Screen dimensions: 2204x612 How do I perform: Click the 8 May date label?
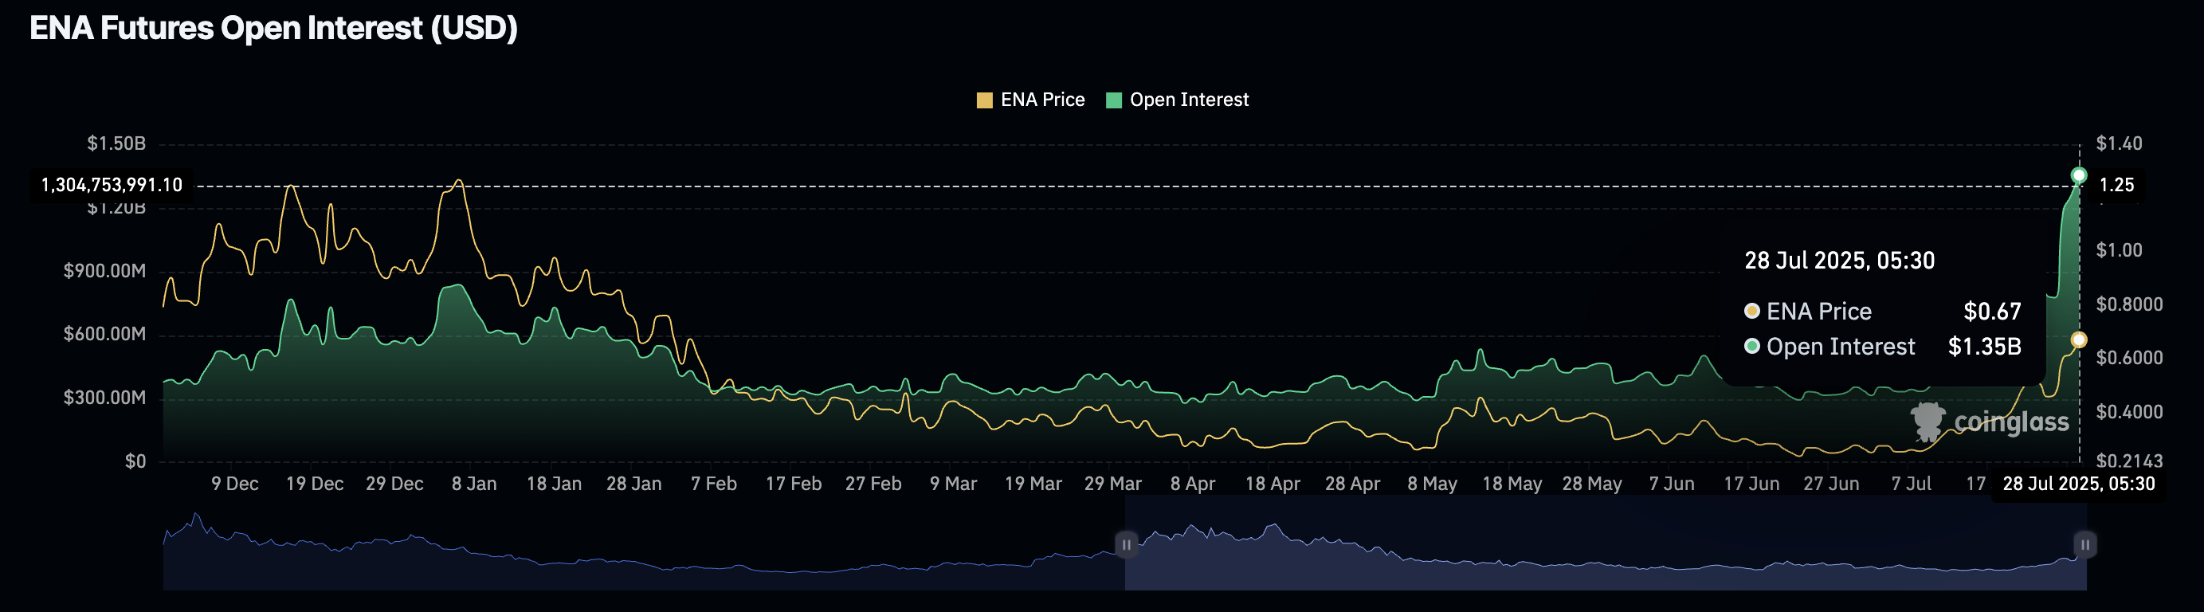click(1432, 484)
